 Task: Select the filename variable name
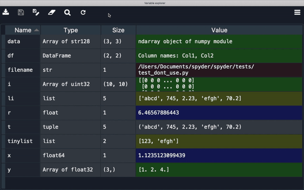(x=20, y=70)
